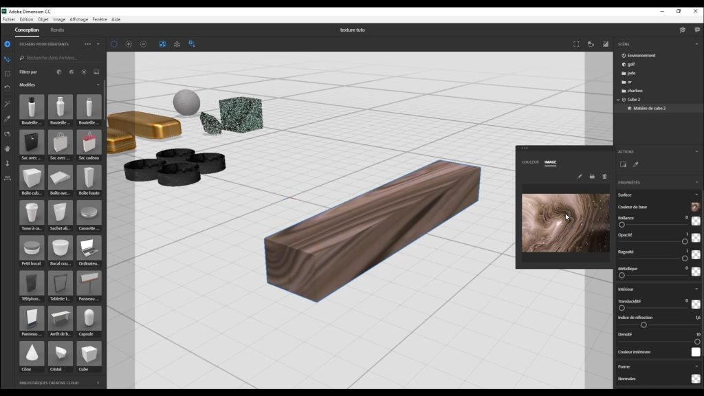
Task: Select the Image tab
Action: click(x=551, y=162)
